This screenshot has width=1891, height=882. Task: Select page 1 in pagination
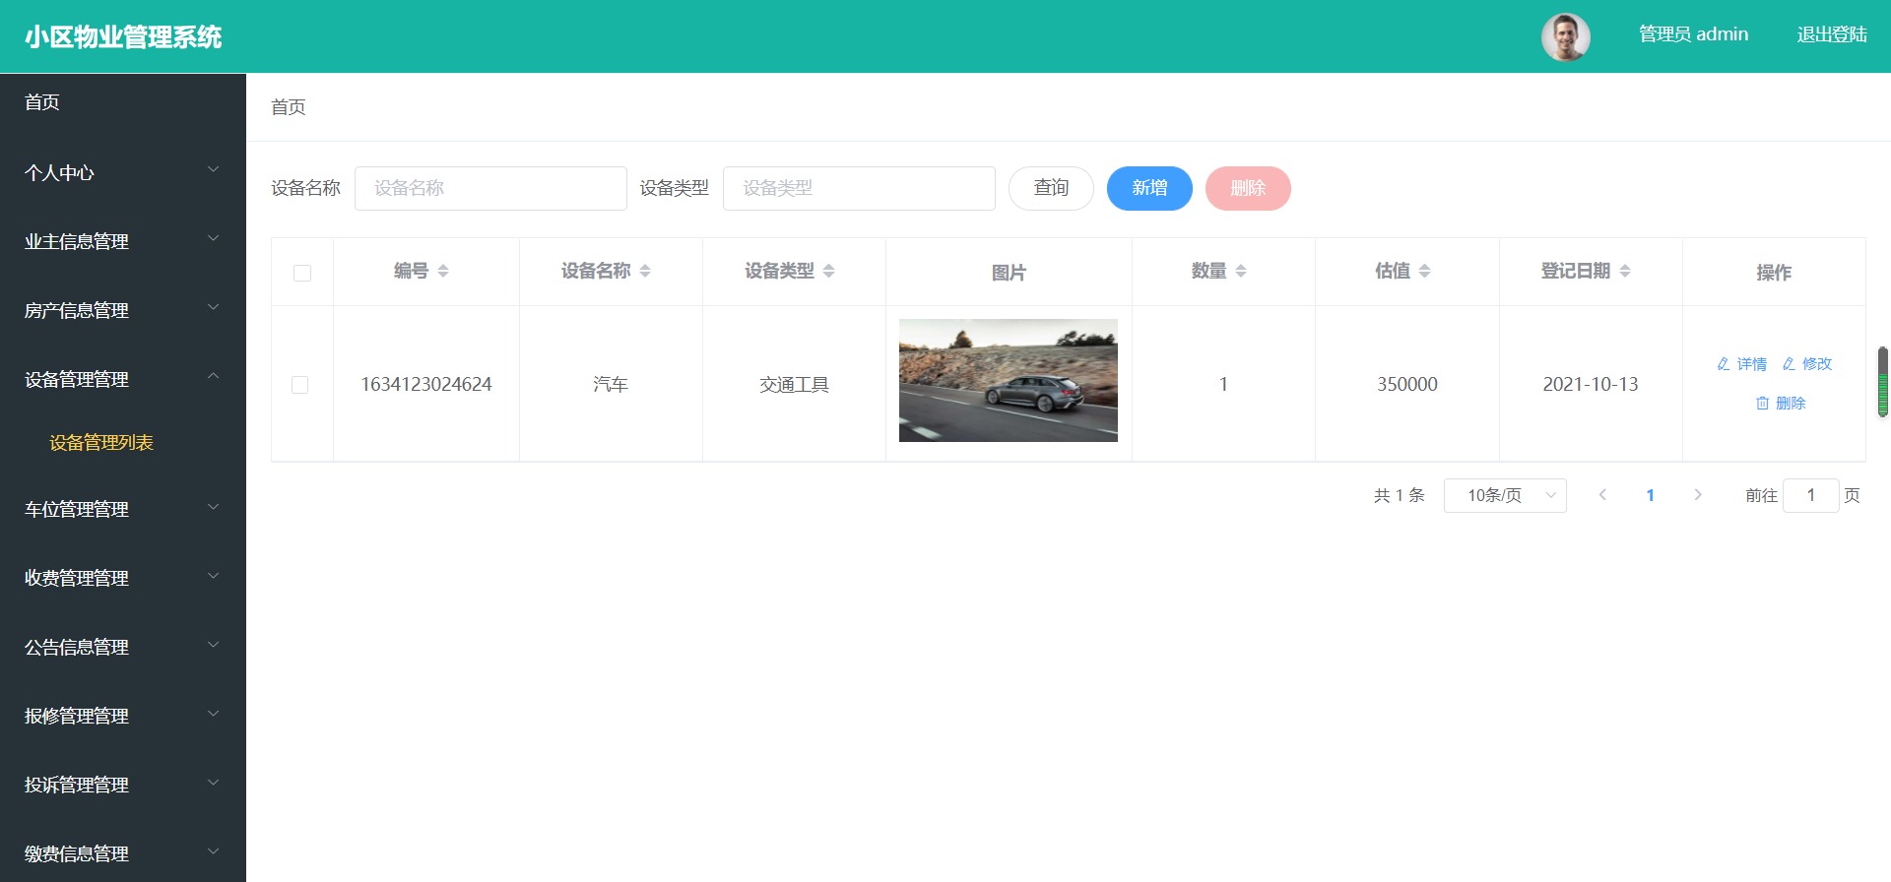tap(1650, 495)
